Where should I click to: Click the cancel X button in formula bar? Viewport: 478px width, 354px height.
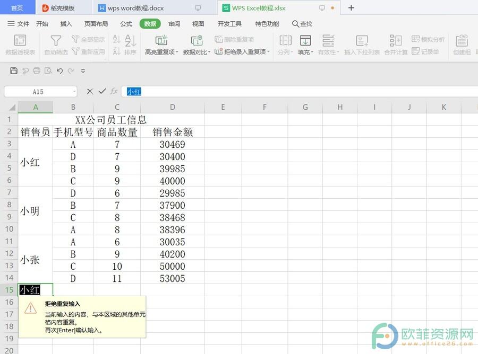pos(90,91)
